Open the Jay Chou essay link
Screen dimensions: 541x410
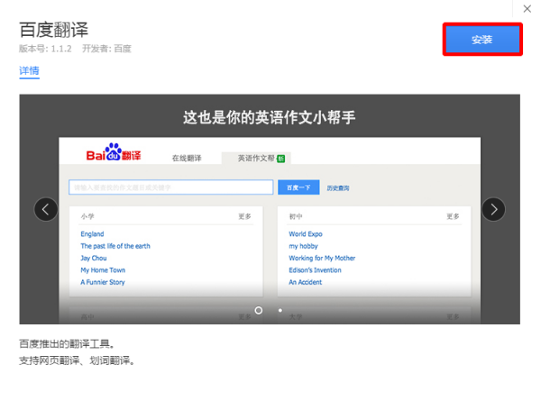pos(94,258)
